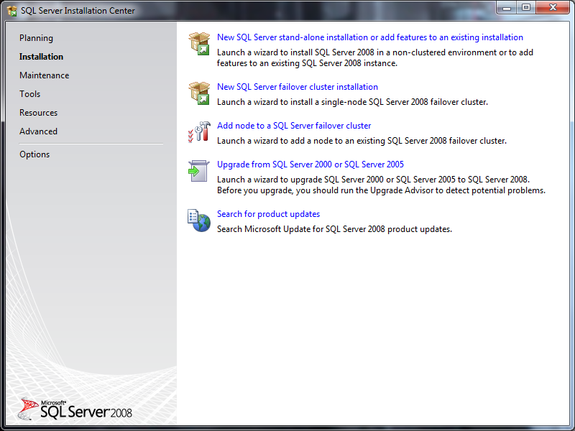Go to the Maintenance section
Screen dimensions: 575x431
pyautogui.click(x=44, y=75)
